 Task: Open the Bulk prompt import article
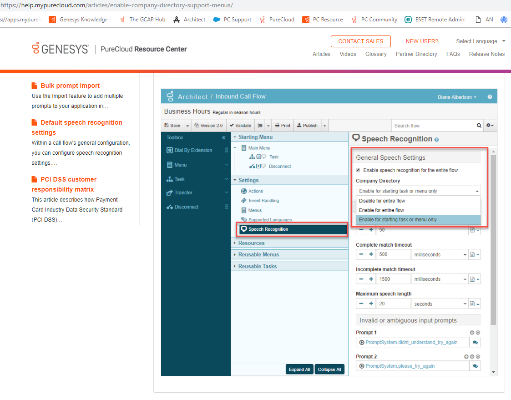[x=70, y=86]
